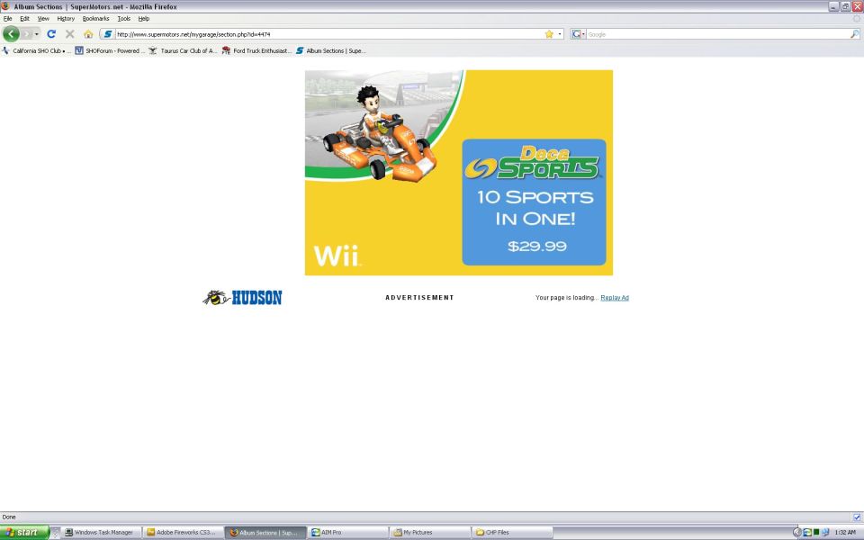Viewport: 864px width, 540px height.
Task: Bookmark this page with star icon
Action: point(549,34)
